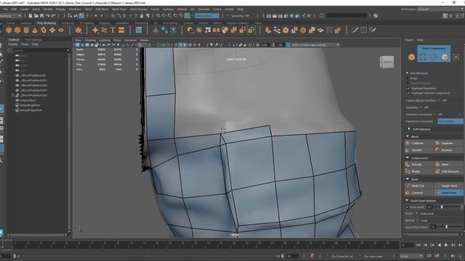Click the sweep mesh shelf icon
This screenshot has width=465, height=261.
(104, 30)
